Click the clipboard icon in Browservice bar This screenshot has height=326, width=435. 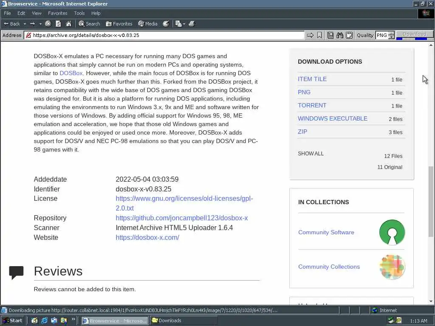[349, 35]
